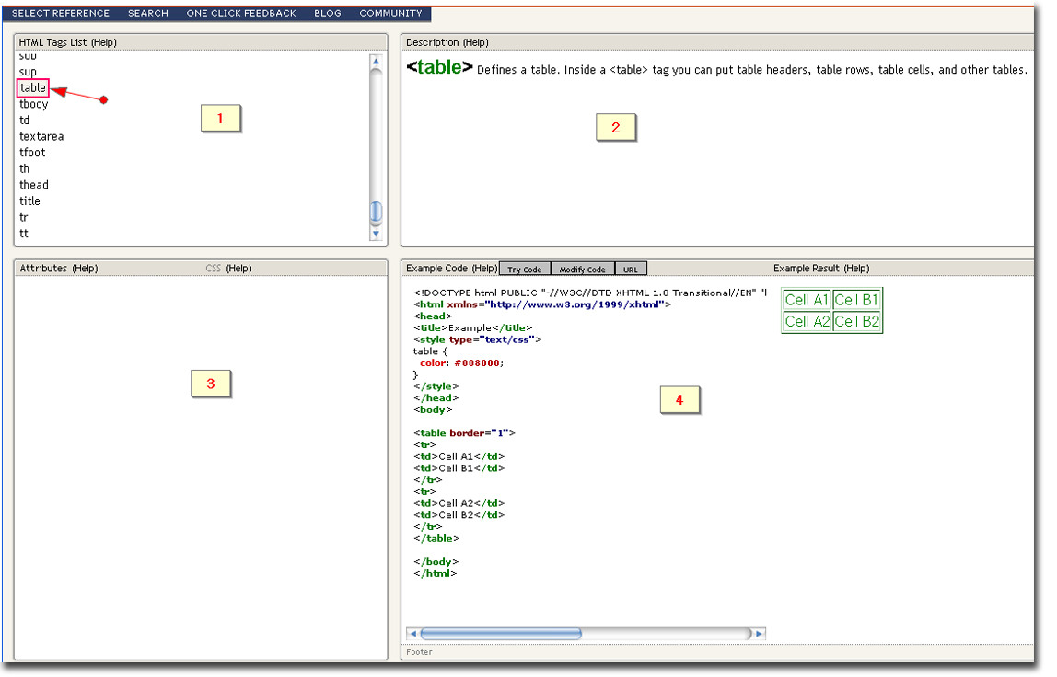Screen dimensions: 1057x677
Task: Click the xmlns URL in example code
Action: click(575, 305)
